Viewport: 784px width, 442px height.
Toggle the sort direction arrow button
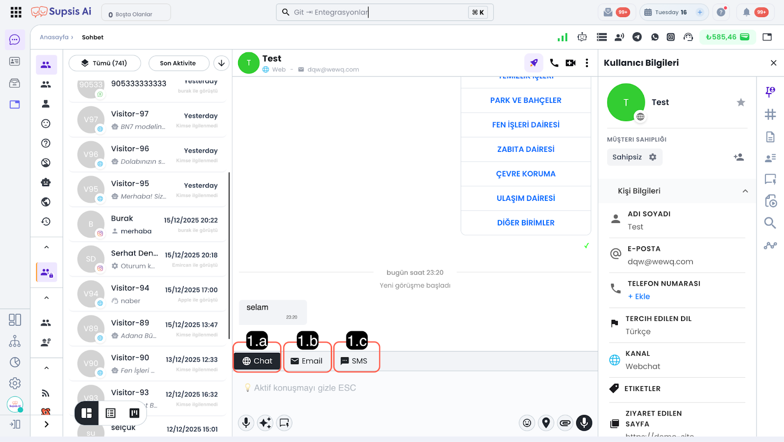pyautogui.click(x=221, y=63)
